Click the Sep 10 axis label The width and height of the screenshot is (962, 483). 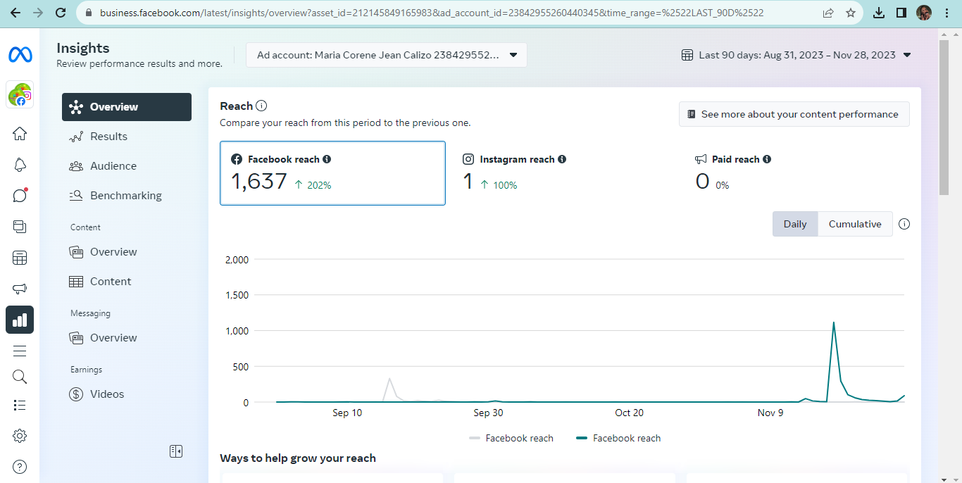[x=347, y=413]
